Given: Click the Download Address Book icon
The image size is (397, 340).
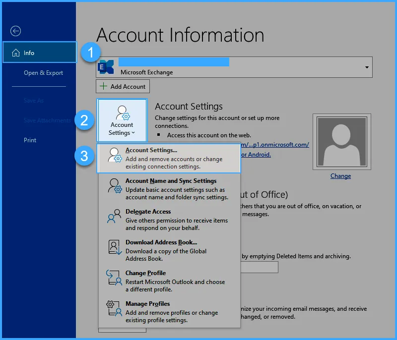Looking at the screenshot, I should [114, 248].
